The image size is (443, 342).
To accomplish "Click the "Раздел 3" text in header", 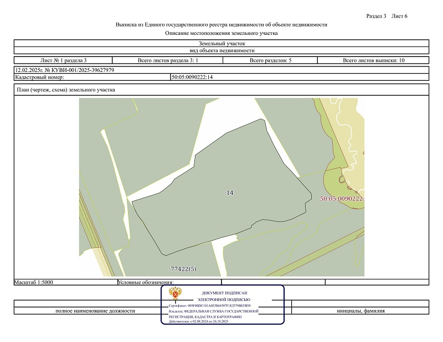I will [x=376, y=15].
